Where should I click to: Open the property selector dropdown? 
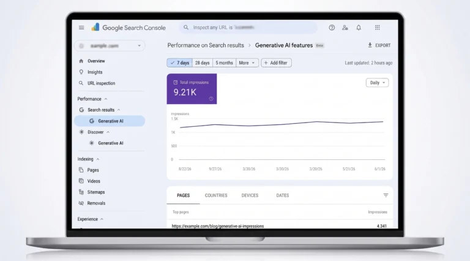point(110,45)
